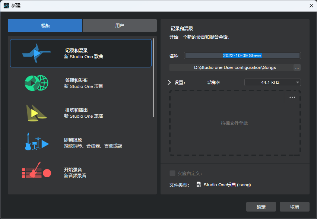Viewport: 317px width, 219px height.
Task: Open the three-dot menu in drop zone
Action: point(292,98)
